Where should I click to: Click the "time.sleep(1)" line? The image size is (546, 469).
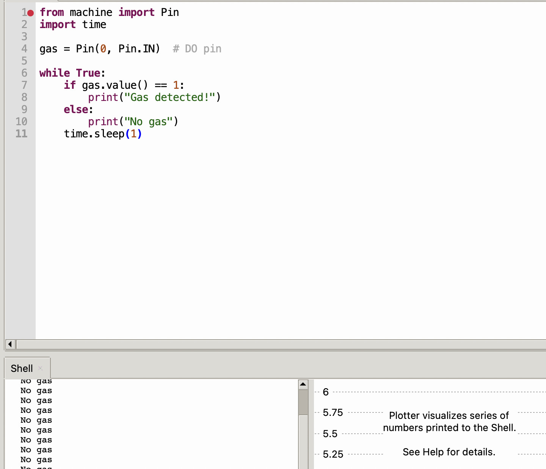[103, 134]
